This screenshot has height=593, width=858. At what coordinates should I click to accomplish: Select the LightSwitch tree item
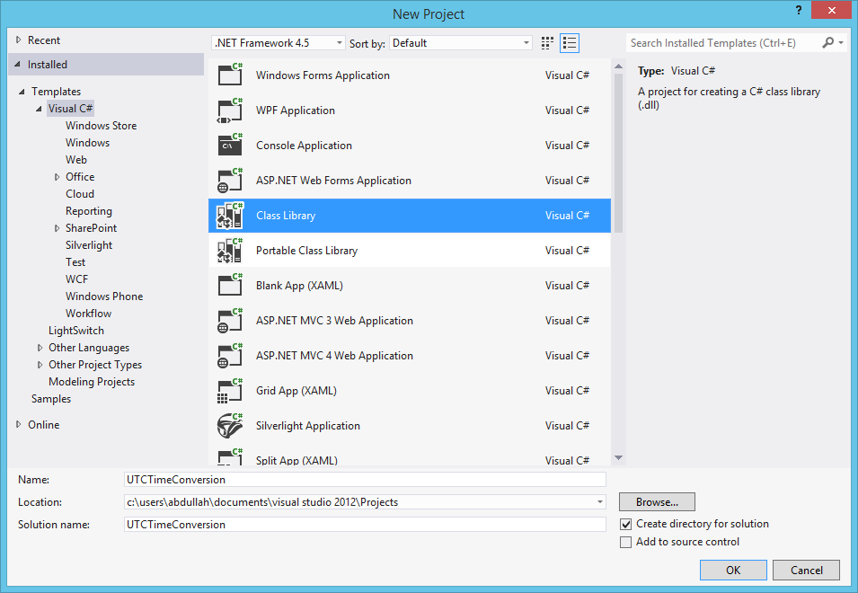coord(76,331)
